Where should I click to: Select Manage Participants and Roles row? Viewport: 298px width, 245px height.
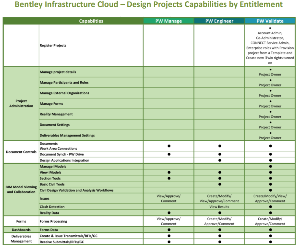coord(64,82)
